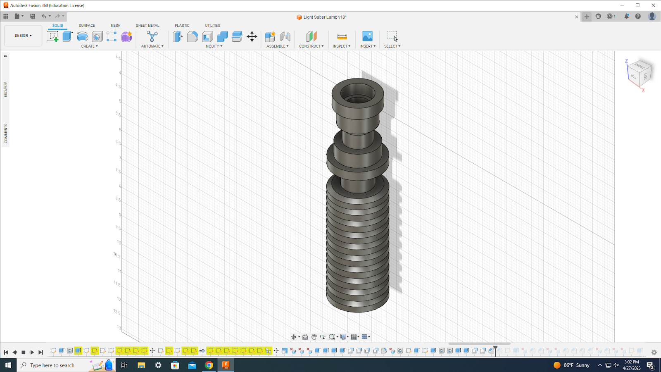Image resolution: width=661 pixels, height=372 pixels.
Task: Open the Help question mark menu
Action: click(x=638, y=16)
